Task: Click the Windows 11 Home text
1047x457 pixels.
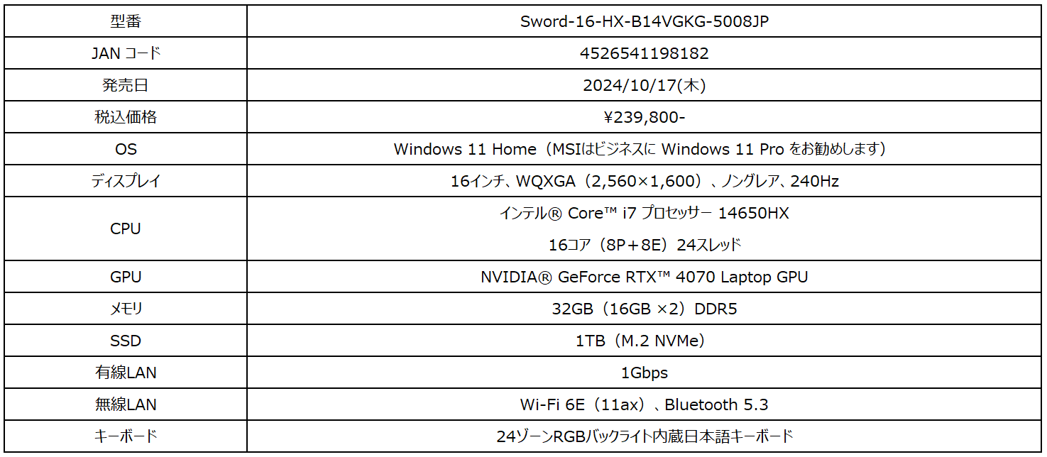Action: 465,149
